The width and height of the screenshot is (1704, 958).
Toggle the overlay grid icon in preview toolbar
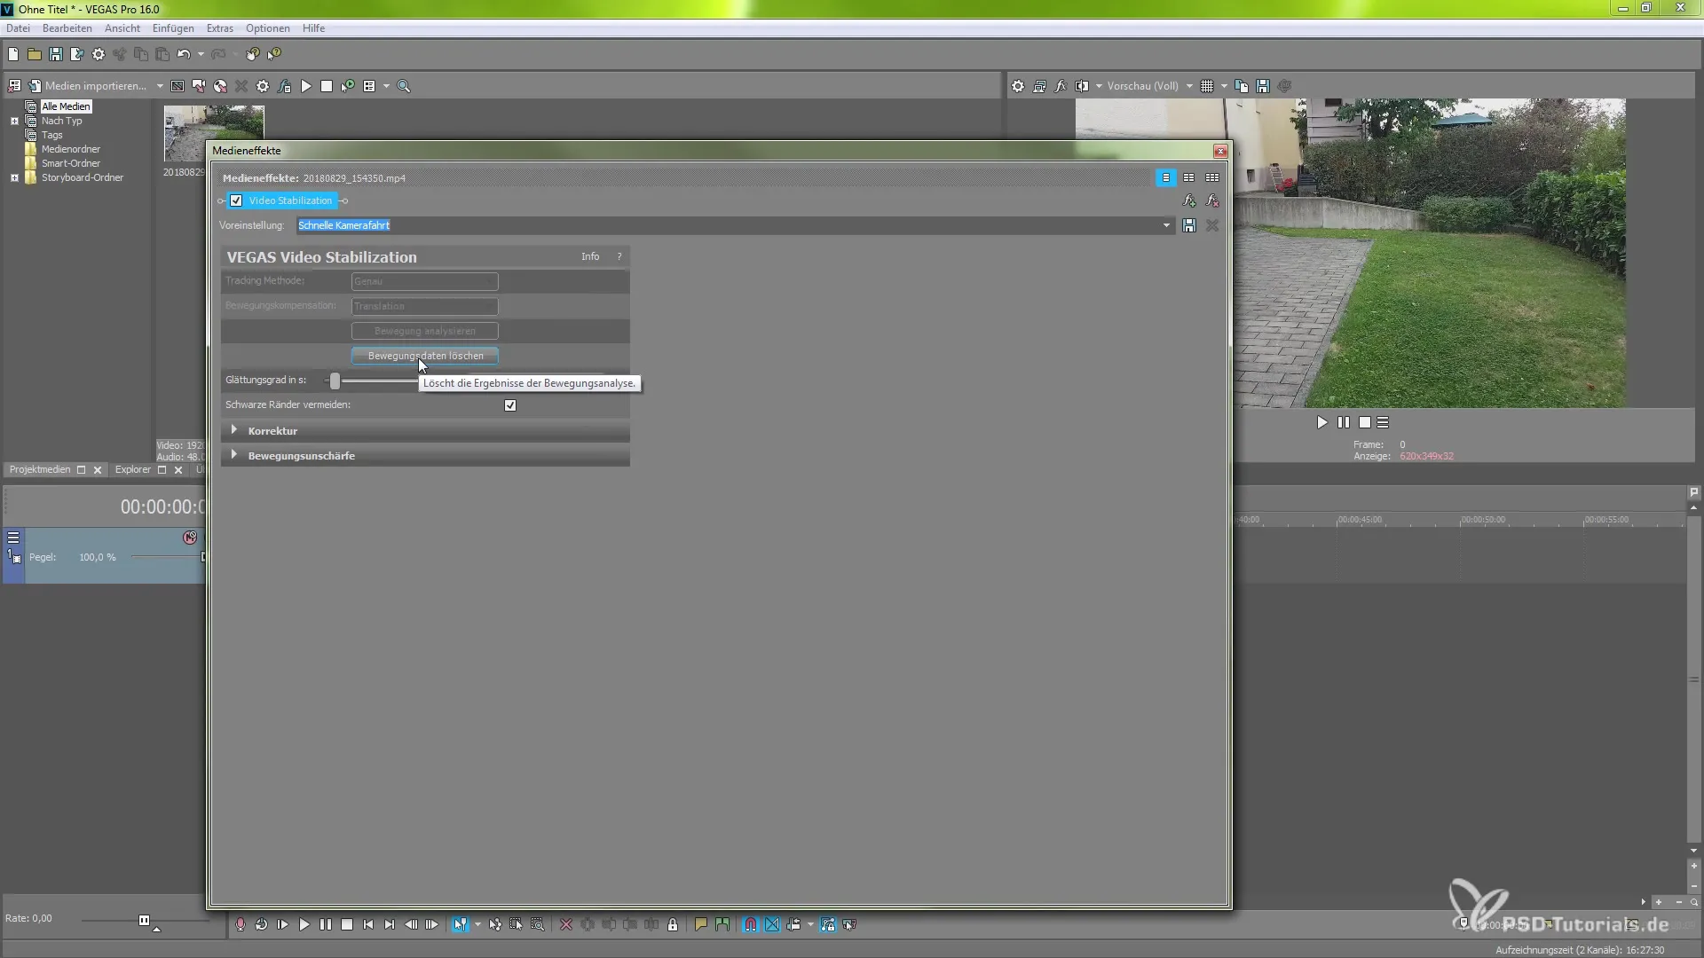tap(1207, 86)
